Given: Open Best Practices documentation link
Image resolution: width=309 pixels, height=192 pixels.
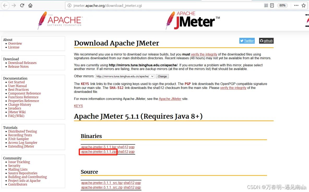Looking at the screenshot, I should [x=18, y=89].
